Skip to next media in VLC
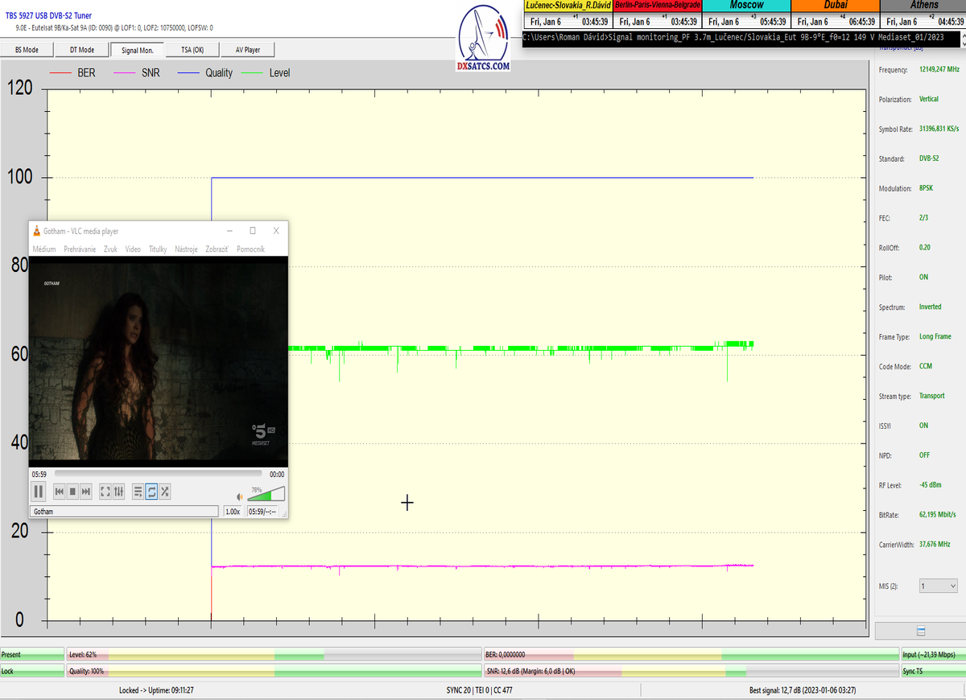Viewport: 966px width, 700px height. tap(85, 491)
